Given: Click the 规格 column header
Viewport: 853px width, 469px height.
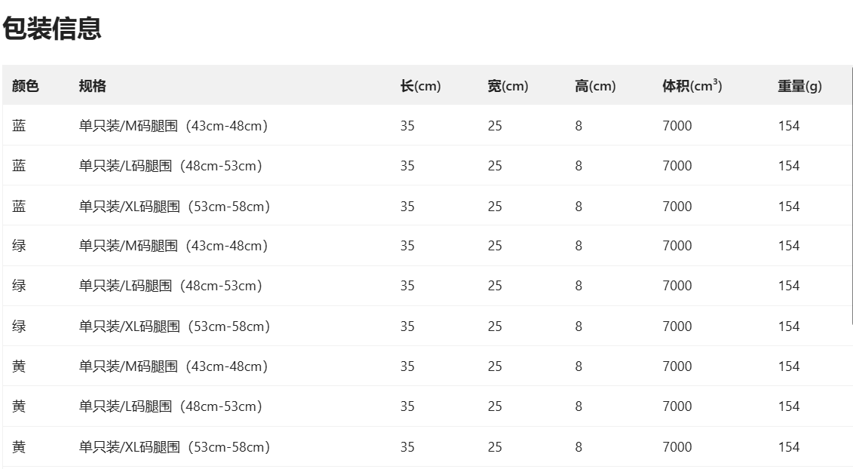Looking at the screenshot, I should [92, 86].
